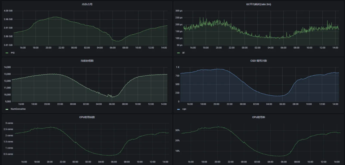Screen dimensions: 345x165
Task: Click the 00:00 axis label in CPU使用率 panel
Action: (x=243, y=162)
